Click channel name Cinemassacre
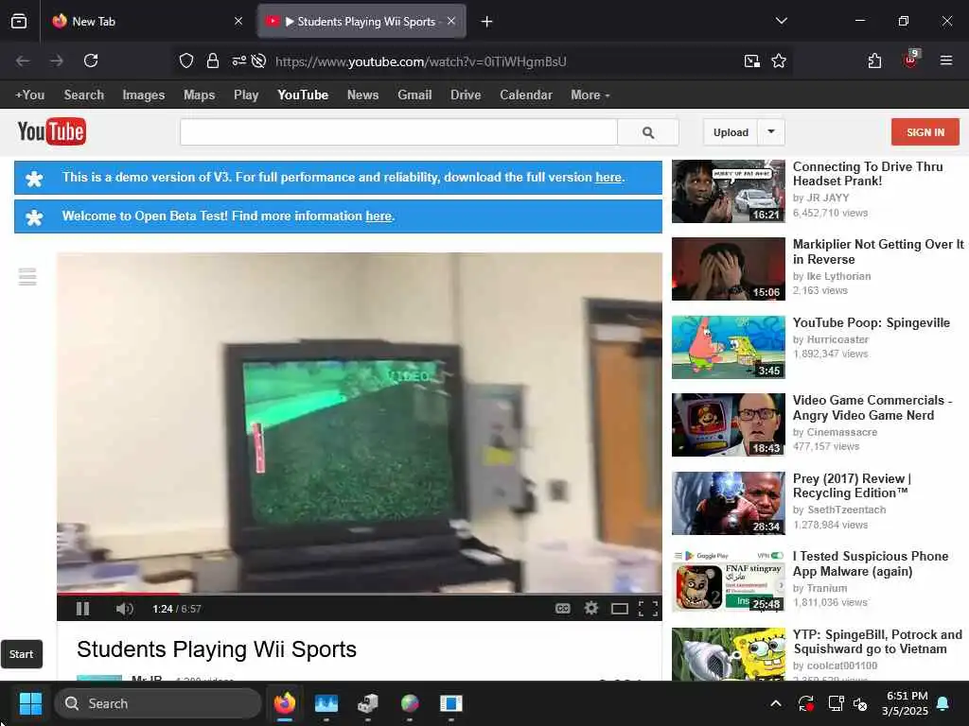This screenshot has width=969, height=726. point(841,432)
